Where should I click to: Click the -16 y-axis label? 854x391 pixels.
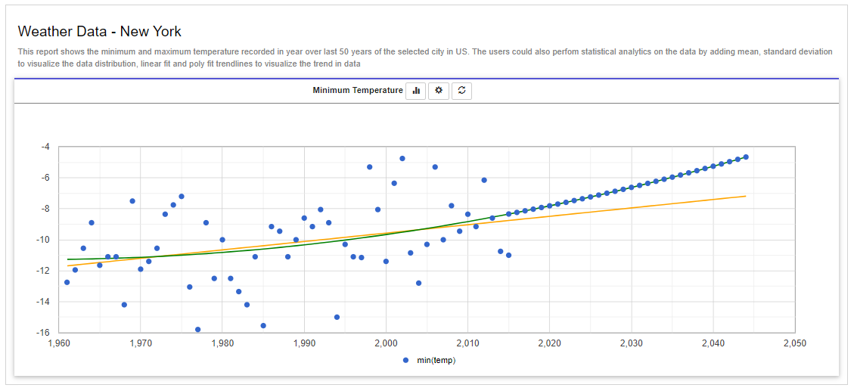(44, 333)
